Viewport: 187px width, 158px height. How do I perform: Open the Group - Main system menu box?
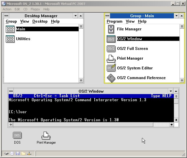tap(107, 16)
